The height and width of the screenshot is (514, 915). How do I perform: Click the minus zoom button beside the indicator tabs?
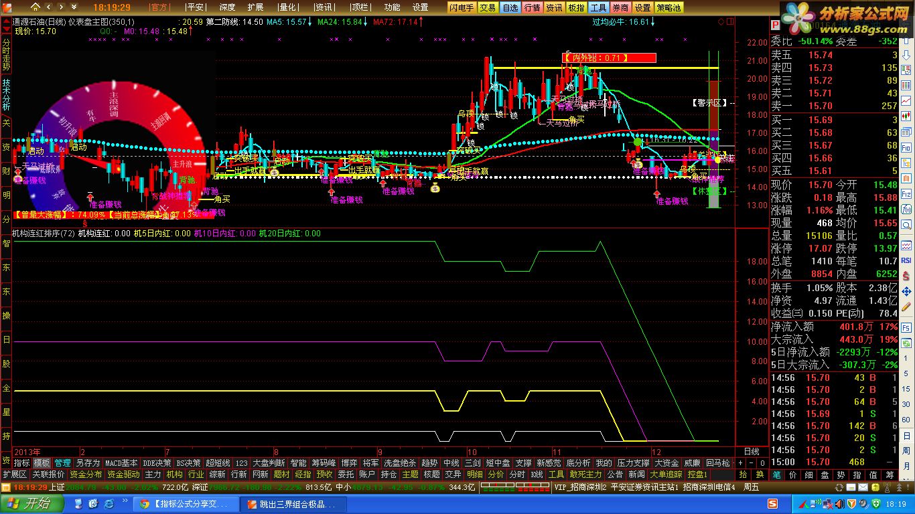point(750,462)
